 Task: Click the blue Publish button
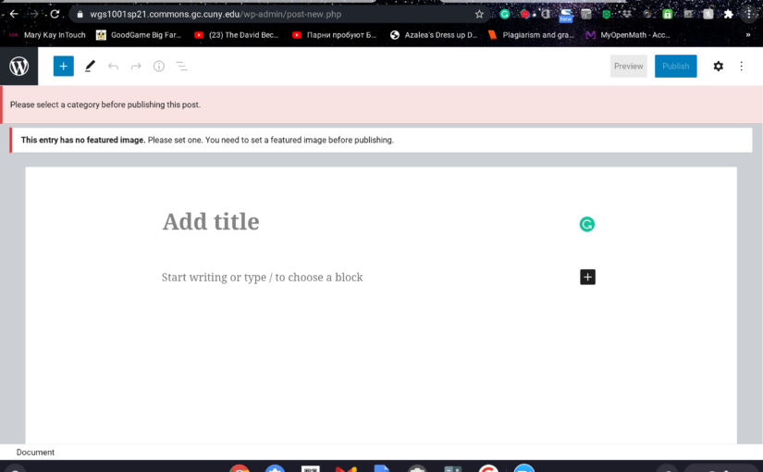point(675,67)
